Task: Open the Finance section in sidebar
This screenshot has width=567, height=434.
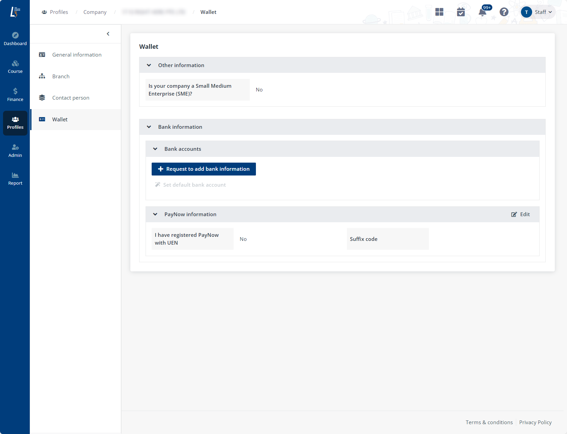Action: (15, 95)
